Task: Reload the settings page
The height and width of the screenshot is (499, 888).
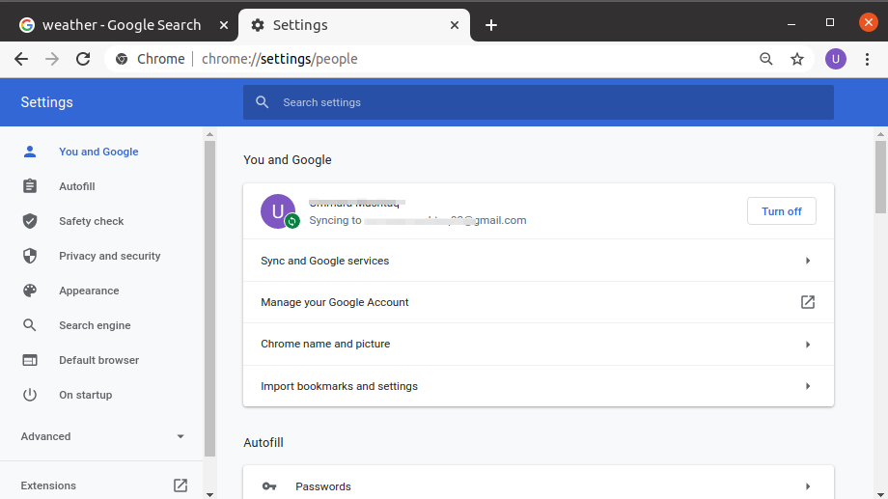Action: tap(83, 59)
